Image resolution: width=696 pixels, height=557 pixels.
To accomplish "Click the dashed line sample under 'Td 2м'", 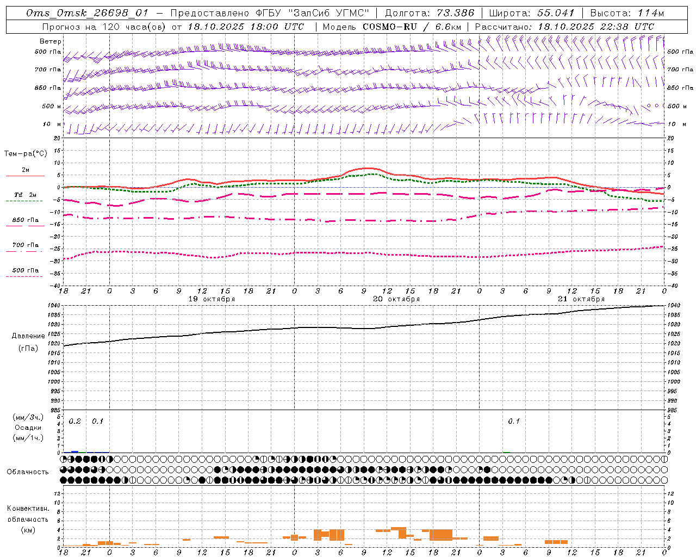I will 24,201.
